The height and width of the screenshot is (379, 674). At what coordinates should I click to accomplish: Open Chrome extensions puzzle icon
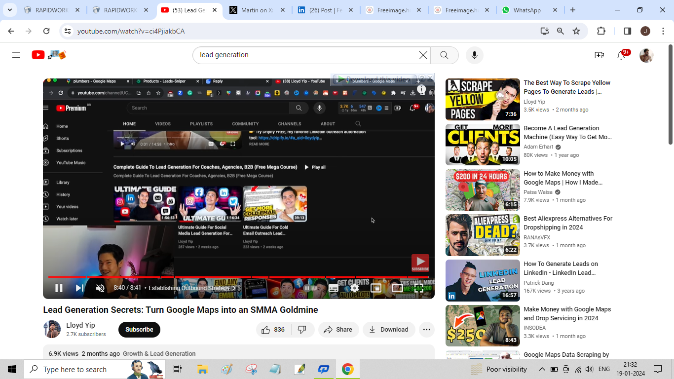click(601, 31)
